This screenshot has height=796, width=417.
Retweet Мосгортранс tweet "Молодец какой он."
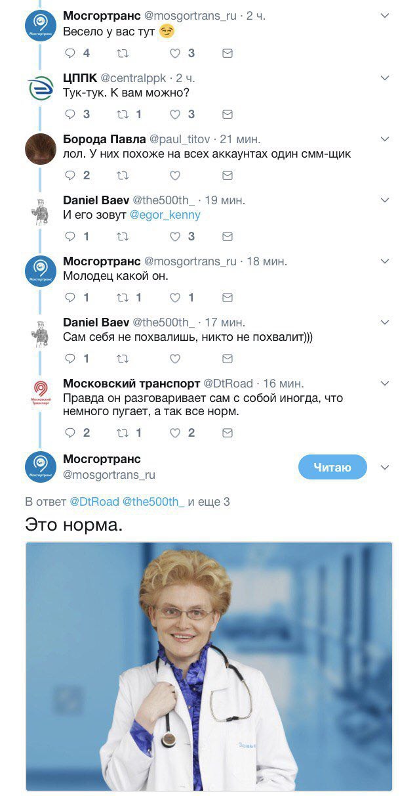coord(122,298)
